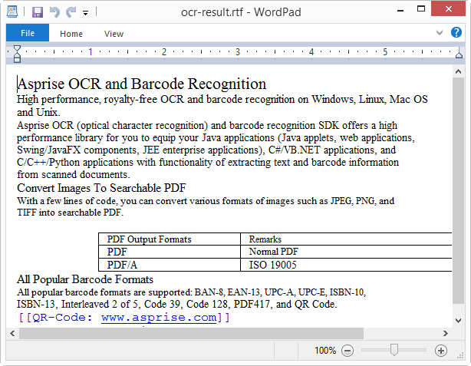The height and width of the screenshot is (366, 471).
Task: Click the vertical scrollbar down arrow
Action: (x=458, y=320)
